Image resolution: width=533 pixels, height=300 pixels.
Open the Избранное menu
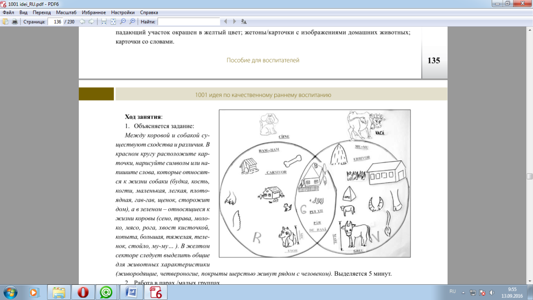click(94, 12)
